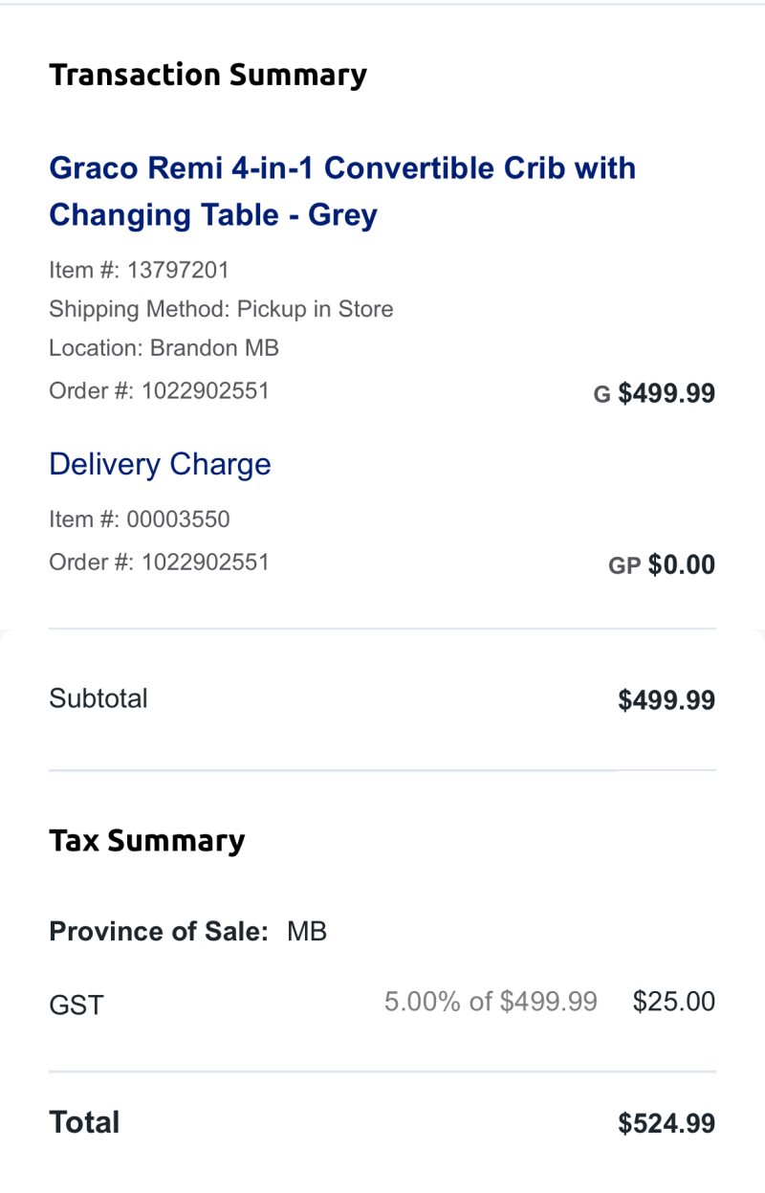Click the Transaction Summary heading

pyautogui.click(x=208, y=75)
